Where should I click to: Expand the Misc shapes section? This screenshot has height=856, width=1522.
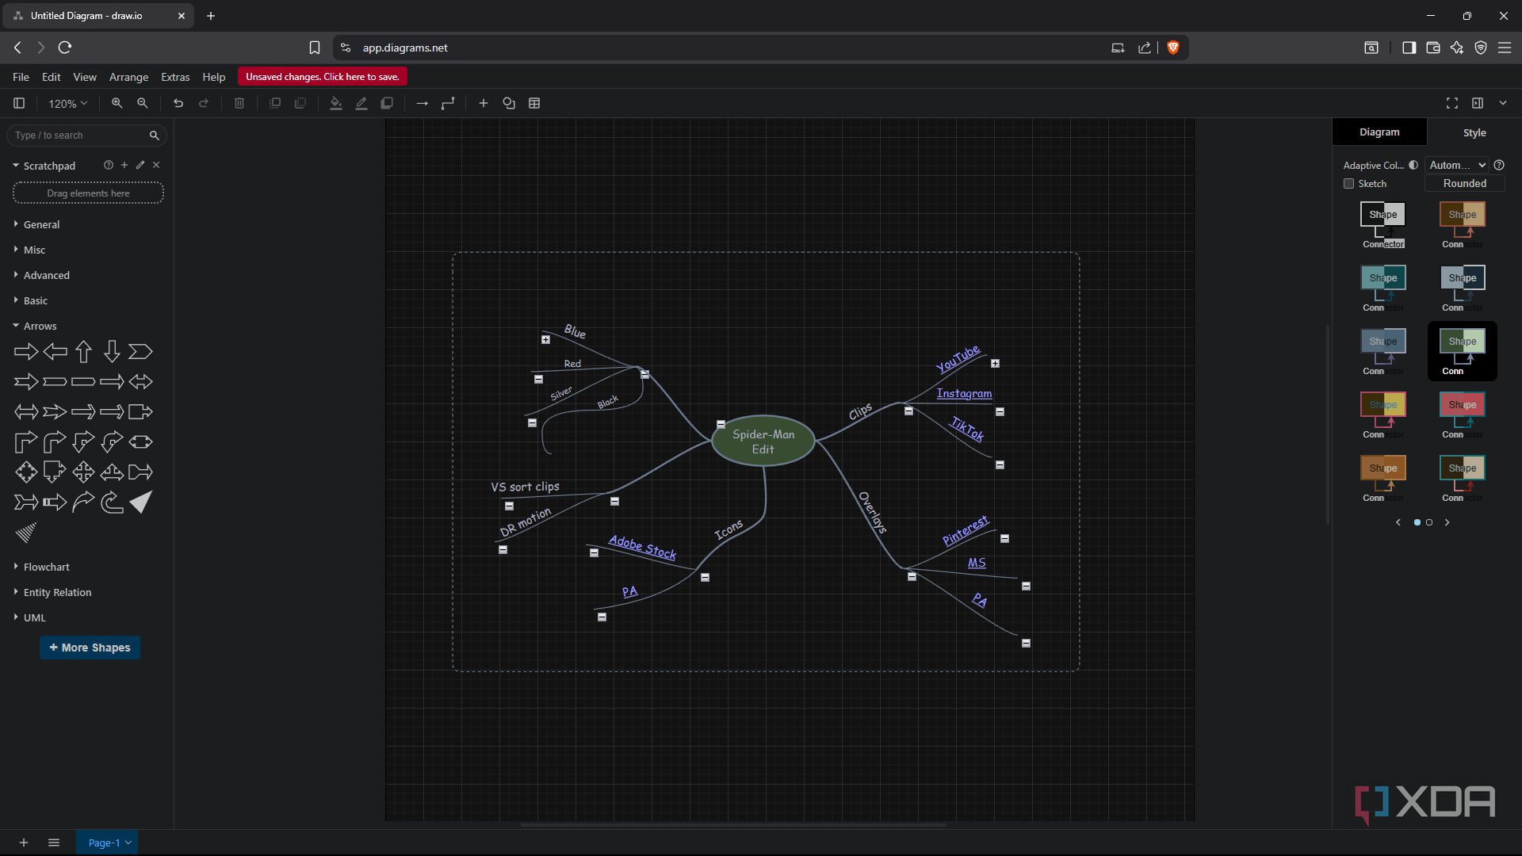pos(34,250)
